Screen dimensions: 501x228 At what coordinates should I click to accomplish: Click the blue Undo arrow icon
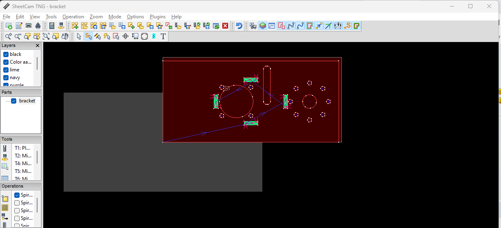pos(239,26)
